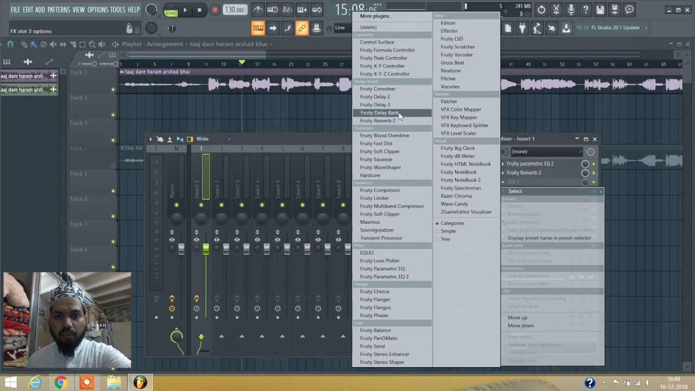Toggle Fruity Reeverb 2 effect enable light
Image resolution: width=695 pixels, height=391 pixels.
point(593,173)
